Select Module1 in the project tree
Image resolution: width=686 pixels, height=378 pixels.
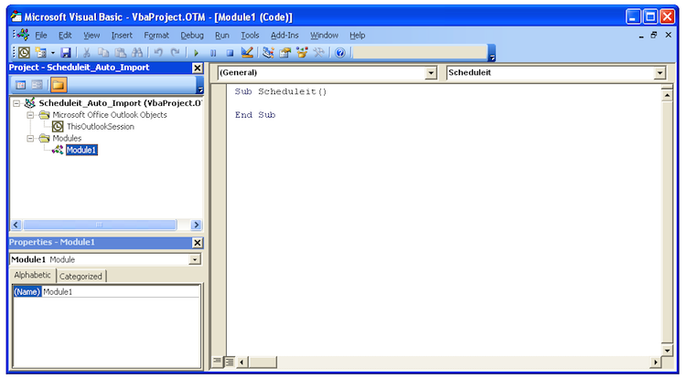click(81, 150)
